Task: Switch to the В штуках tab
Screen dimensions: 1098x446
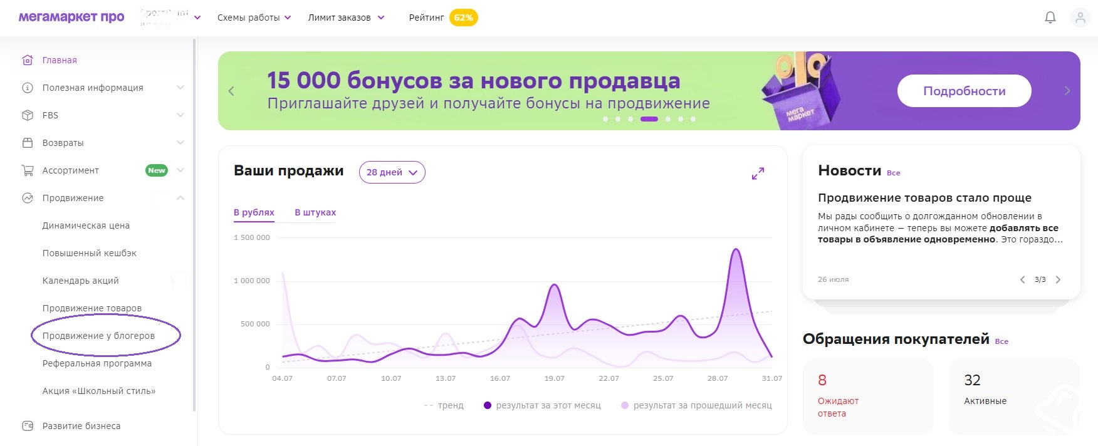Action: pyautogui.click(x=315, y=212)
